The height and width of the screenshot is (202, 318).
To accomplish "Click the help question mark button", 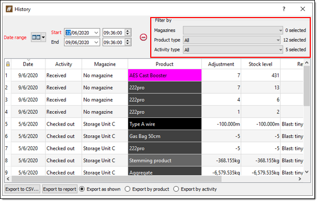I will [284, 9].
